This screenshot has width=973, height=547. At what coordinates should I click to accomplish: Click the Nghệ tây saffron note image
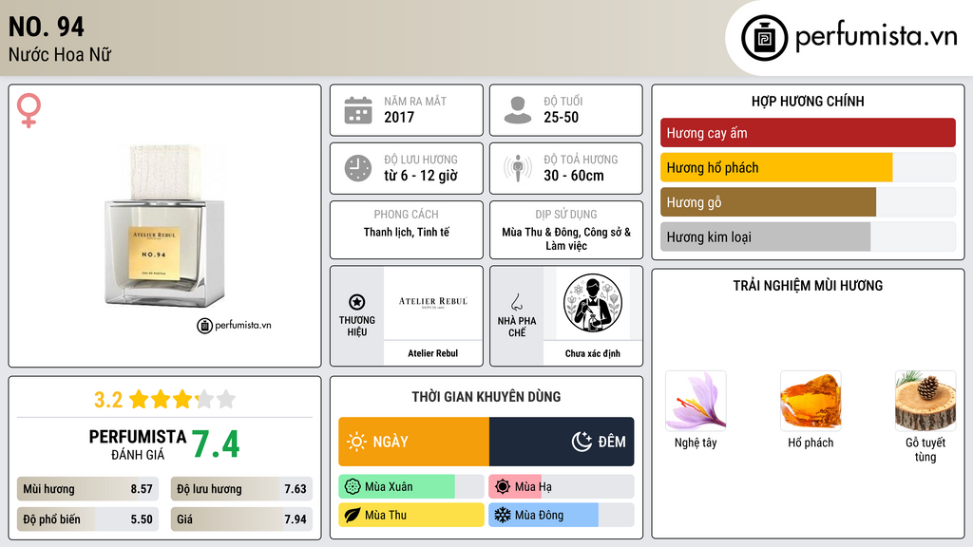(696, 401)
